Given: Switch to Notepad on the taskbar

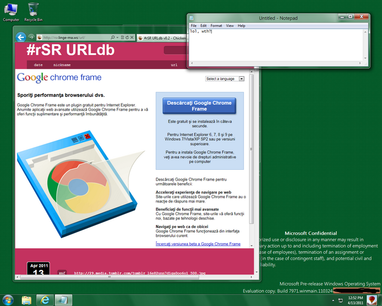Looking at the screenshot, I should click(63, 300).
